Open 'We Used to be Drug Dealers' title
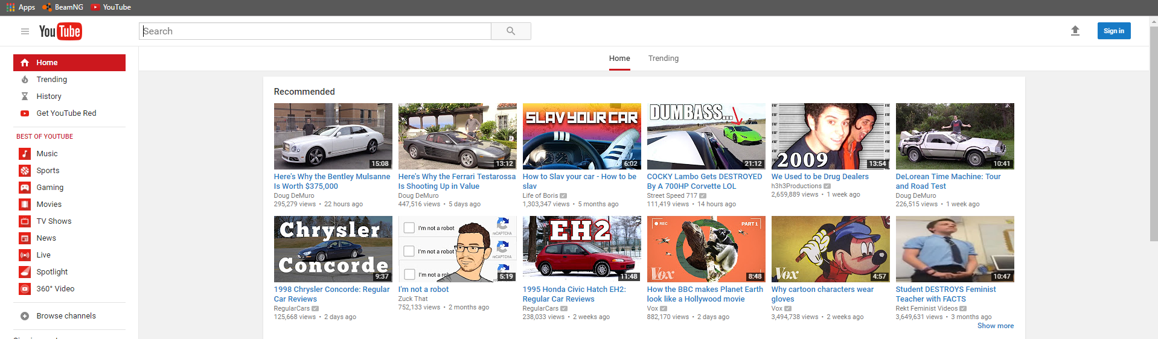 [x=820, y=177]
